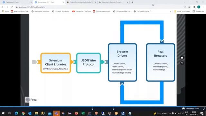This screenshot has height=116, width=206.
Task: Open the 30 Fresh Articles bookmark
Action: click(61, 12)
